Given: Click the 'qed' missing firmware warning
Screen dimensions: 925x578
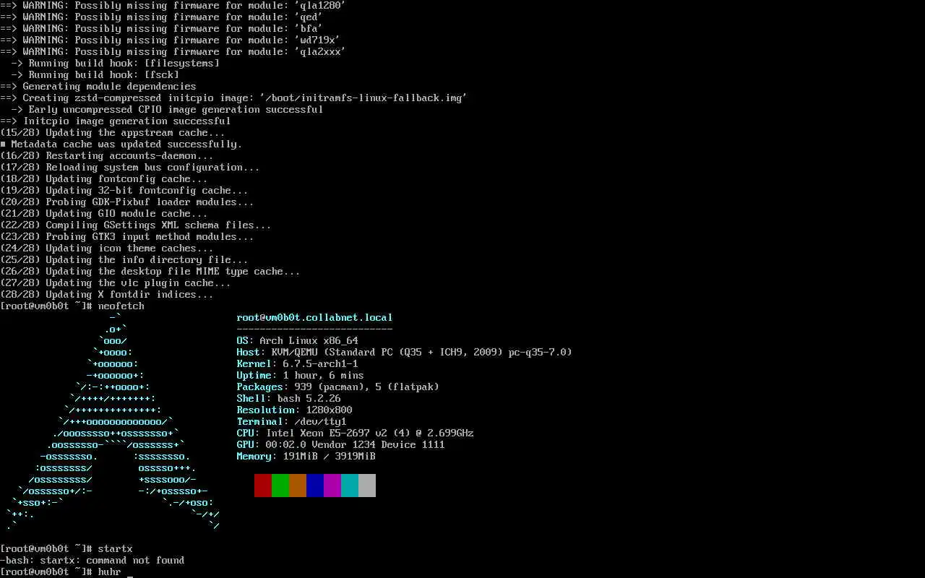Looking at the screenshot, I should coord(162,17).
